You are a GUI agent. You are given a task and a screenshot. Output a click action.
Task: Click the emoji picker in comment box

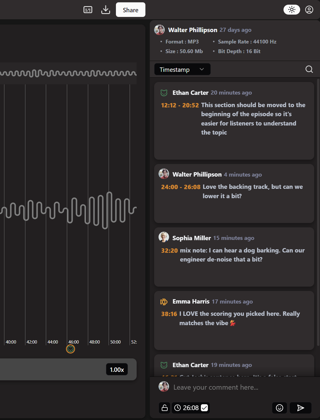click(x=279, y=408)
